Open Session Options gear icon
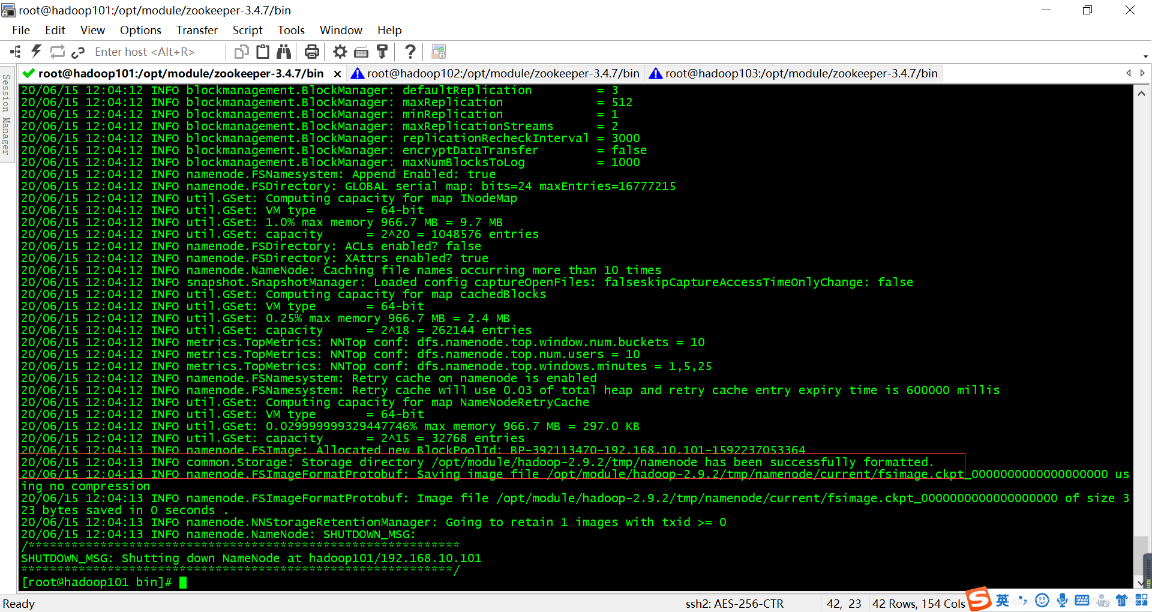This screenshot has height=612, width=1152. 340,52
